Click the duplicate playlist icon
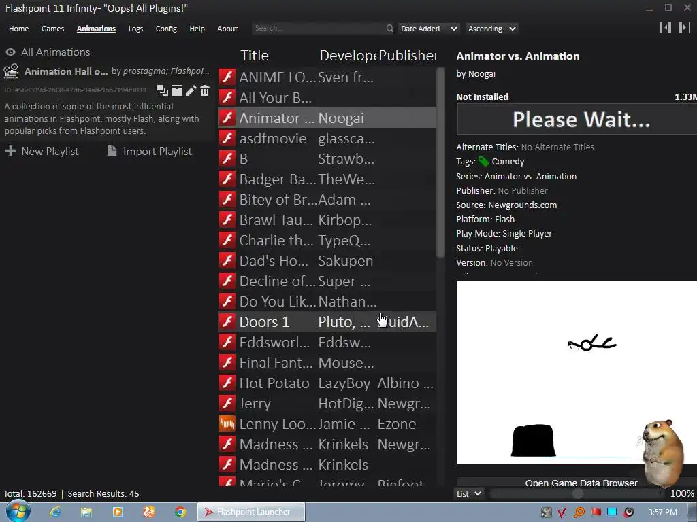This screenshot has height=522, width=697. tap(162, 90)
